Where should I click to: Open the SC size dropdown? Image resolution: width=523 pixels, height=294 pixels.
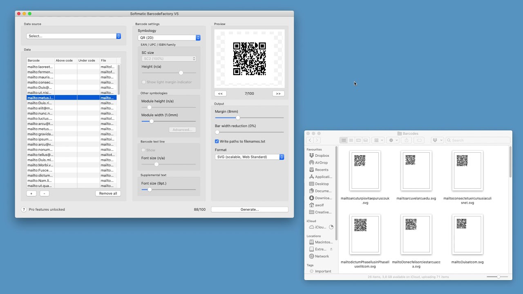(x=169, y=59)
